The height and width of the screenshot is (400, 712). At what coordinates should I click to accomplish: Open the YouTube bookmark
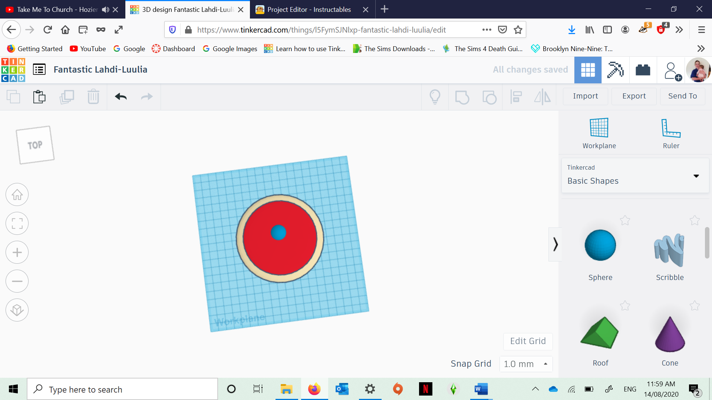point(88,49)
